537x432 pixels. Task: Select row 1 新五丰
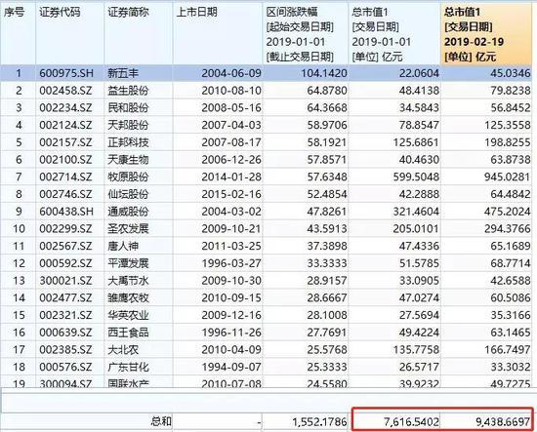coord(267,73)
